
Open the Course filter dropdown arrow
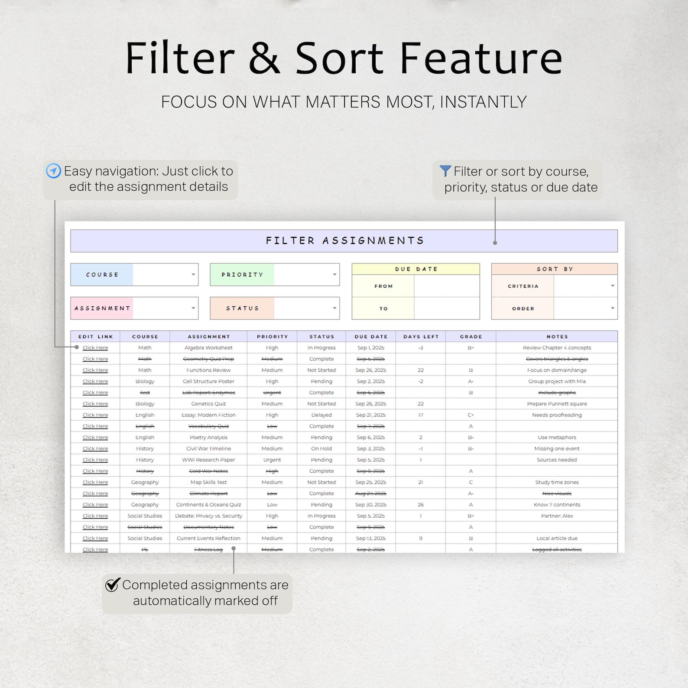pos(193,275)
